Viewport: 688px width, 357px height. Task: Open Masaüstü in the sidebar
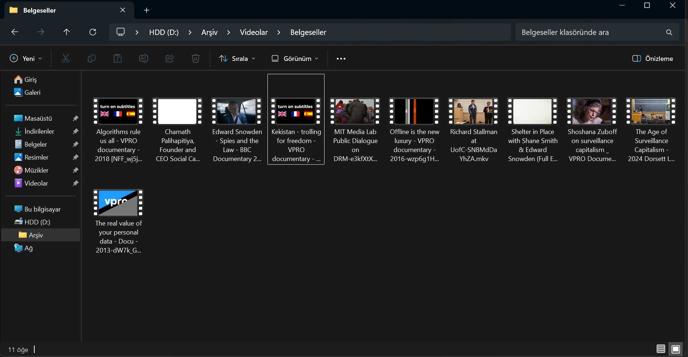(38, 118)
